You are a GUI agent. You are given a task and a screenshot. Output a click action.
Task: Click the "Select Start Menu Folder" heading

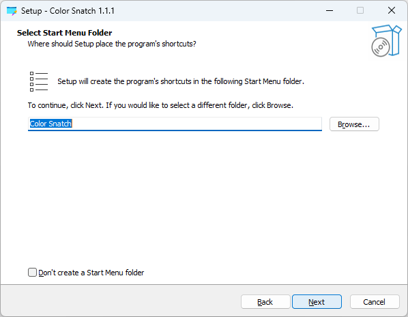click(65, 33)
